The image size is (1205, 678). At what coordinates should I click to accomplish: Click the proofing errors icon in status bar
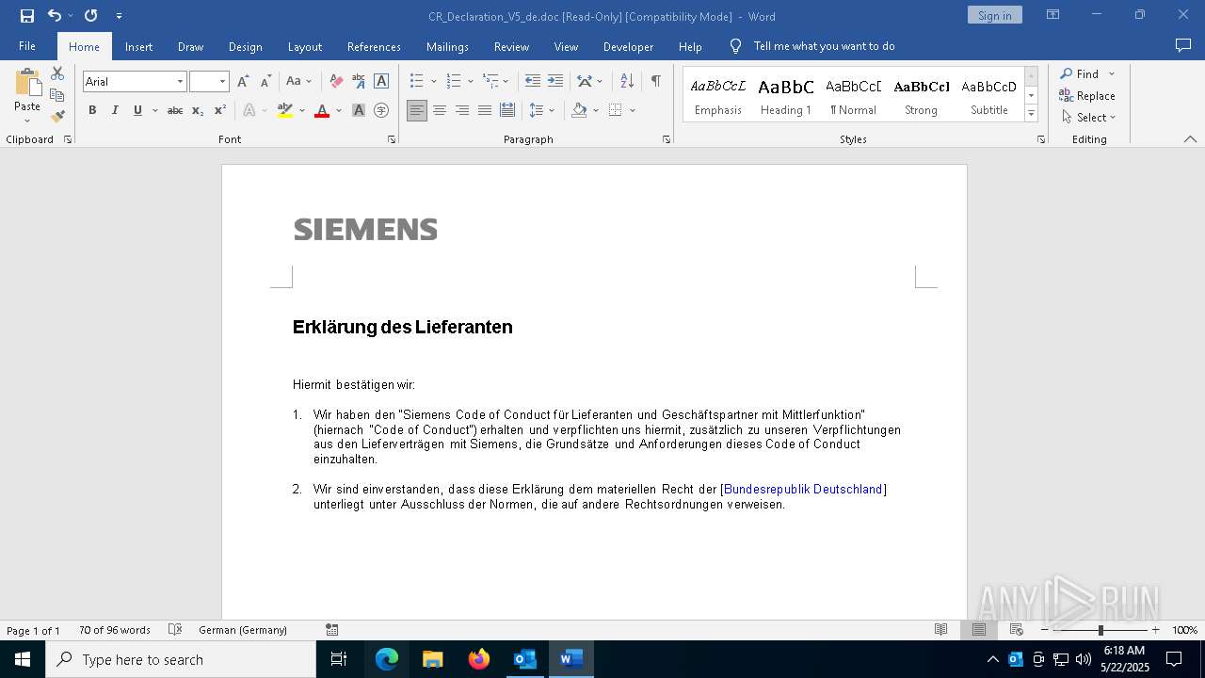(x=175, y=630)
